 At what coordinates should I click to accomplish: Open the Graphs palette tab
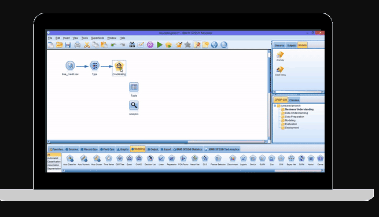click(123, 149)
